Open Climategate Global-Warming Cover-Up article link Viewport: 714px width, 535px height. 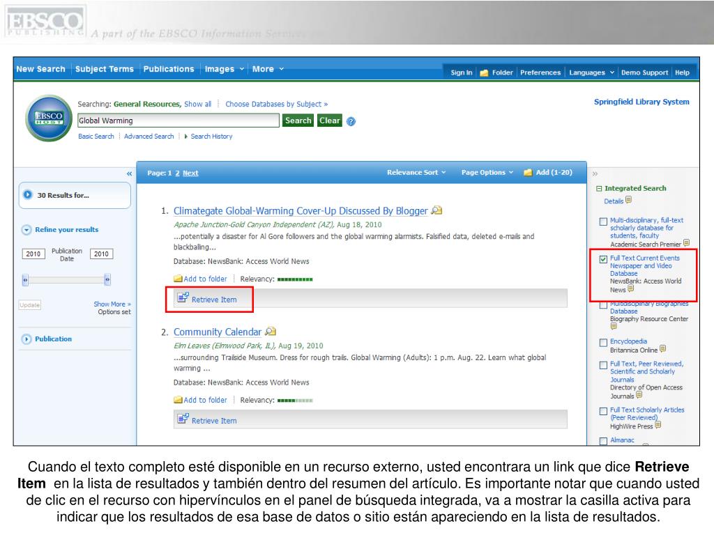301,211
